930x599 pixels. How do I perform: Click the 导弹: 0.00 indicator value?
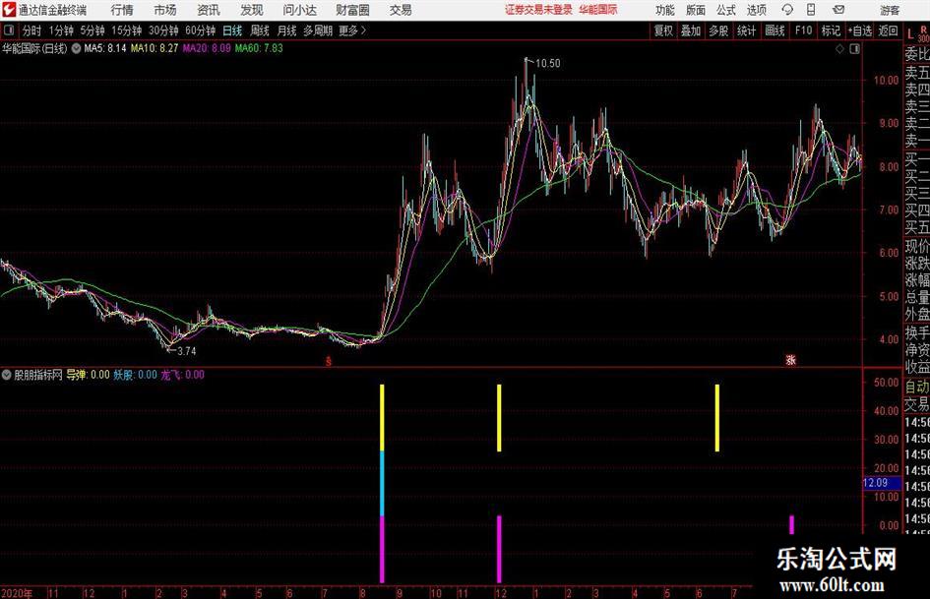88,375
